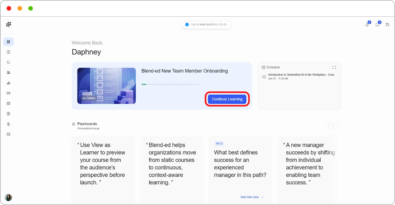395x205 pixels.
Task: Click the onboarding course progress bar
Action: 170,84
